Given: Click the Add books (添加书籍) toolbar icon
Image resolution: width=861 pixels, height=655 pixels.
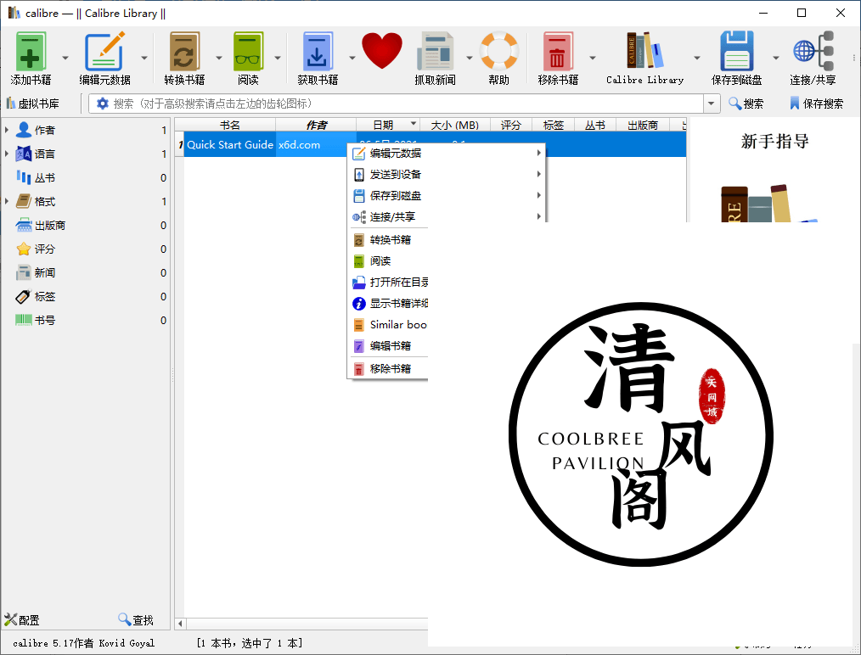Looking at the screenshot, I should click(x=31, y=51).
